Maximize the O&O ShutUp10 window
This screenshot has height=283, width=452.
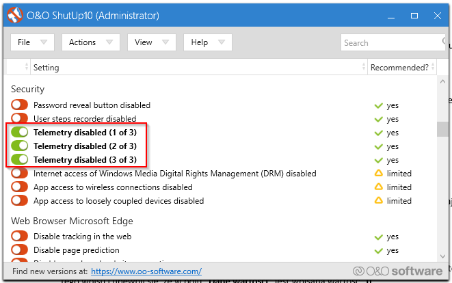click(x=414, y=16)
